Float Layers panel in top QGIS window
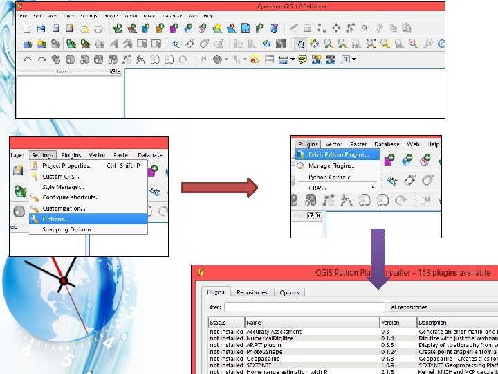Viewport: 498px width, 374px height. pos(113,71)
